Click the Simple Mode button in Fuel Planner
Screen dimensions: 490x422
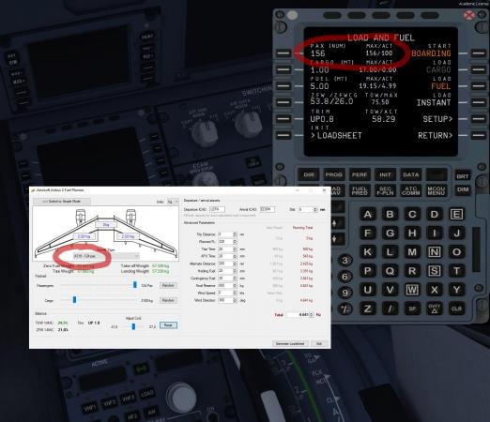click(62, 202)
